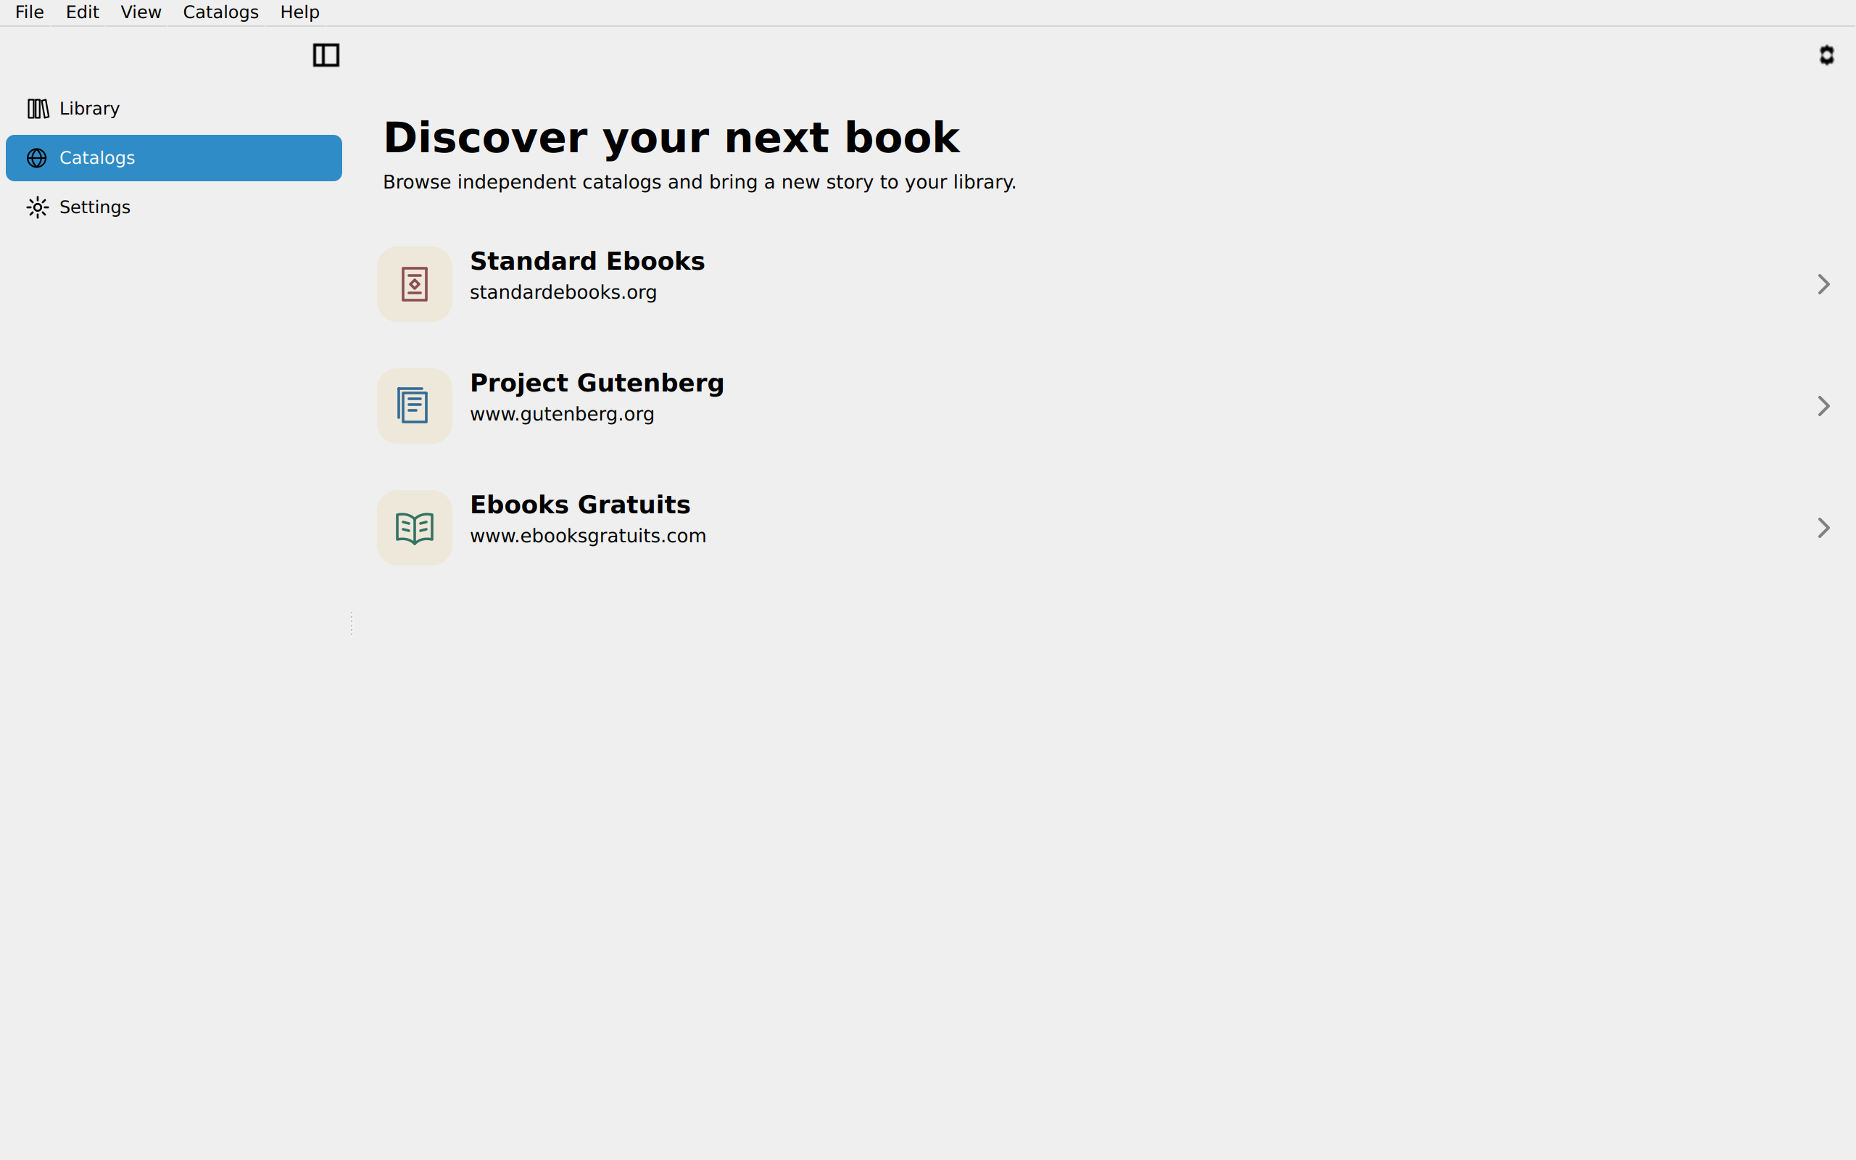
Task: Open the gear settings icon at top right
Action: click(x=1826, y=55)
